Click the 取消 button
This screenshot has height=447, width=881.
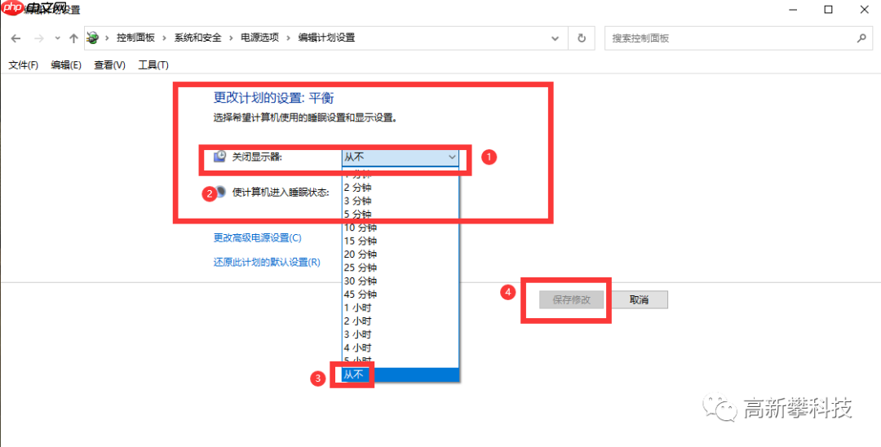click(x=640, y=300)
